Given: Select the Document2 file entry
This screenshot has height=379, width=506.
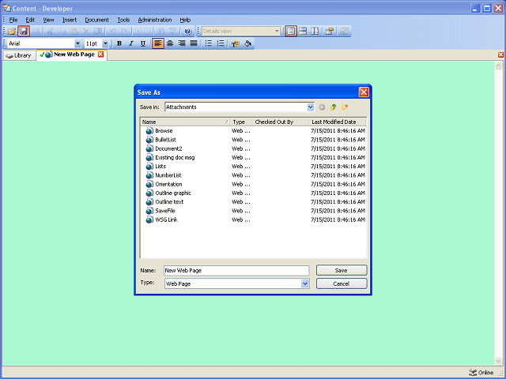Looking at the screenshot, I should [x=168, y=148].
